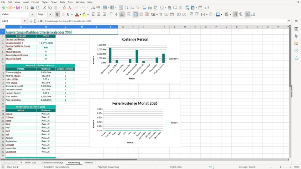Open Background Color dropdown arrow
The height and width of the screenshot is (169, 301).
click(88, 14)
